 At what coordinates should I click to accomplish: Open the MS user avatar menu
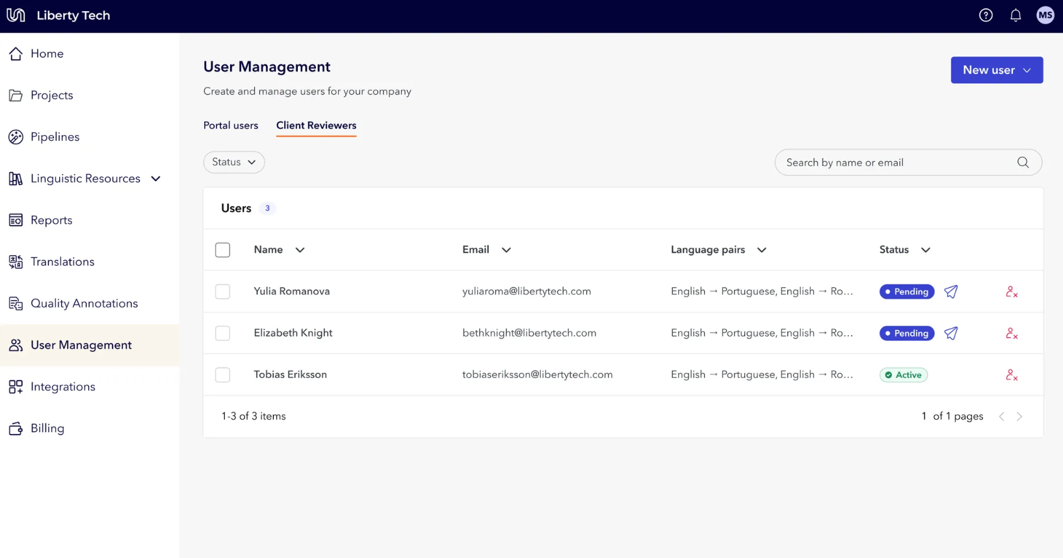[x=1045, y=16]
